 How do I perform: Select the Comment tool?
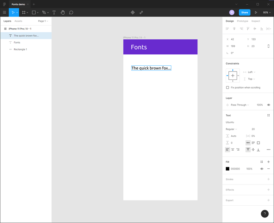71,13
